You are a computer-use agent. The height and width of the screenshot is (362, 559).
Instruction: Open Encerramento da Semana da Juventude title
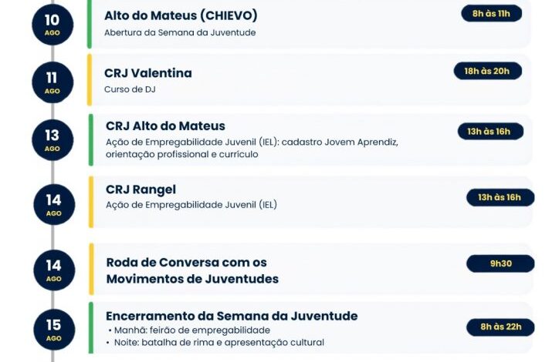point(232,316)
